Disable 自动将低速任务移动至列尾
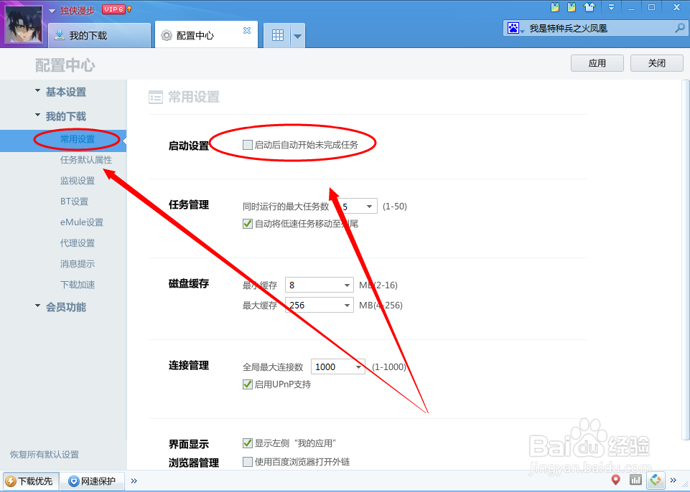Image resolution: width=690 pixels, height=492 pixels. [248, 224]
